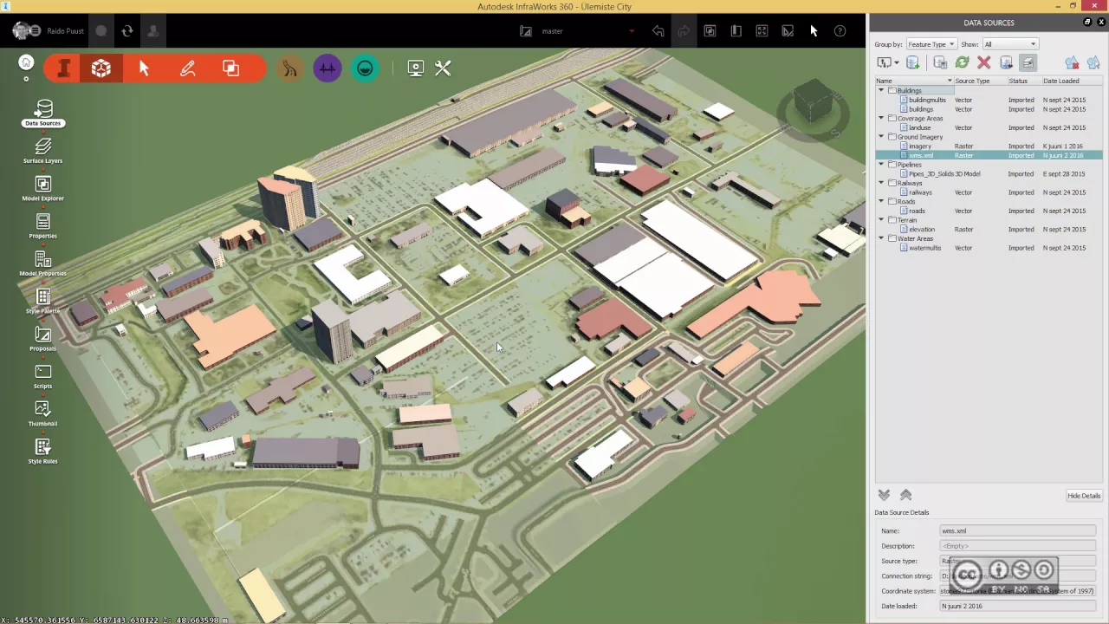1109x624 pixels.
Task: Open the purple bridge design tools icon
Action: (328, 68)
